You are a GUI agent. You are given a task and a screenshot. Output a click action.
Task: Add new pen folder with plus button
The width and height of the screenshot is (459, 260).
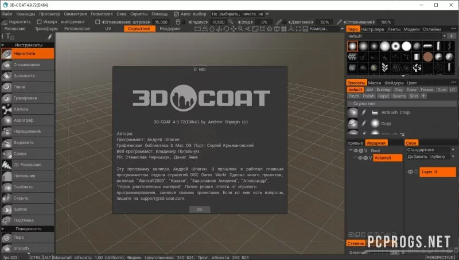click(452, 36)
